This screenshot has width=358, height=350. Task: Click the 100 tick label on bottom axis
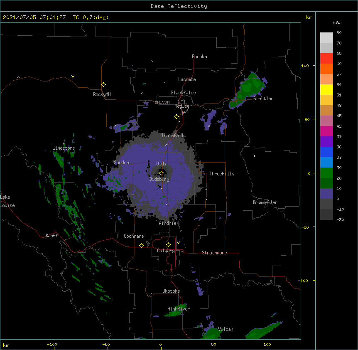(267, 345)
